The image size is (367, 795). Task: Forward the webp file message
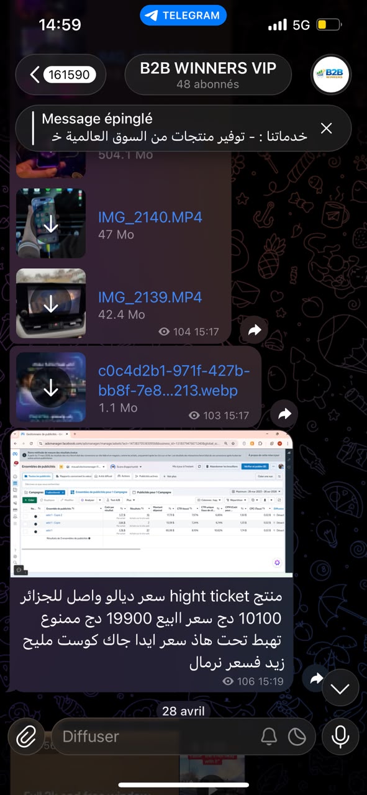point(284,414)
